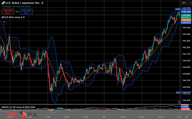
Task: Click the 東西FX logo watermark
Action: tap(23, 114)
